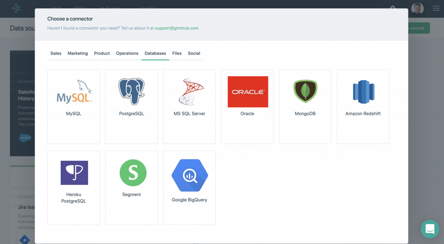The width and height of the screenshot is (444, 244).
Task: Choose the green Segment logo
Action: (133, 172)
